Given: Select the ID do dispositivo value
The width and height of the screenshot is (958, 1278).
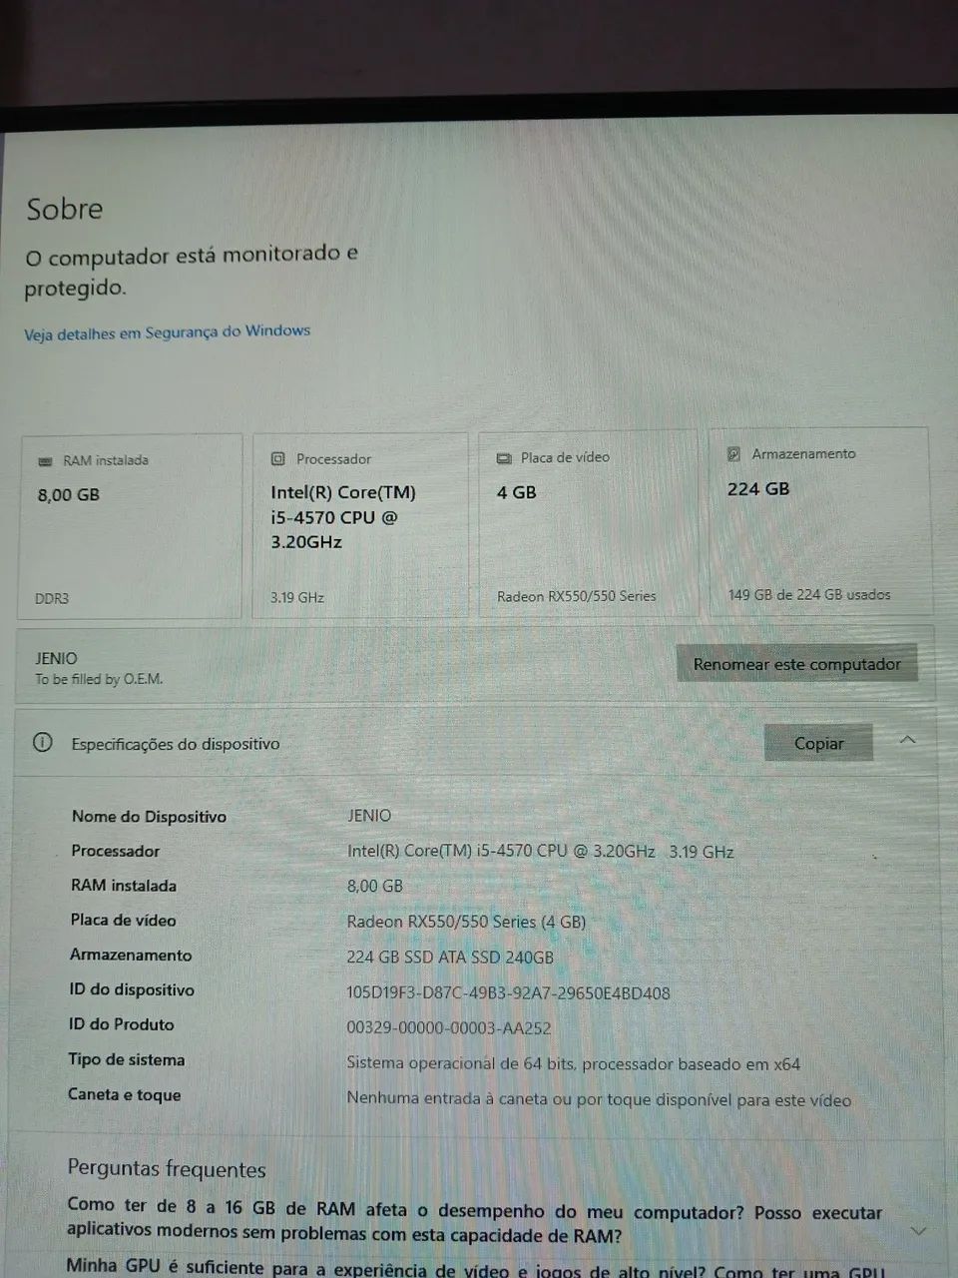Looking at the screenshot, I should coord(508,993).
